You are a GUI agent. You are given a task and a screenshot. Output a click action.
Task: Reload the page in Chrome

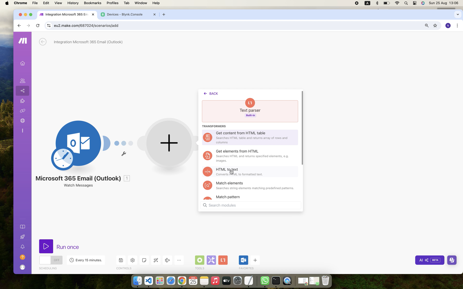pyautogui.click(x=38, y=25)
